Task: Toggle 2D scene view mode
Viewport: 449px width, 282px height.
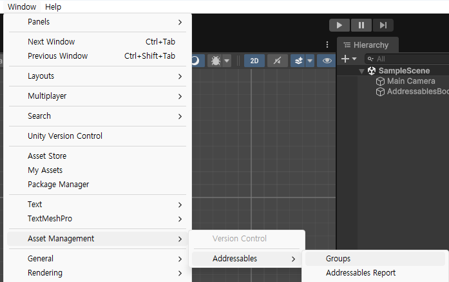Action: point(254,61)
